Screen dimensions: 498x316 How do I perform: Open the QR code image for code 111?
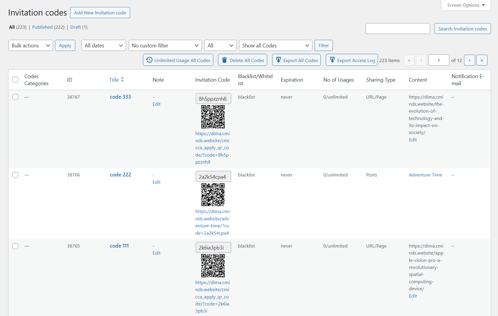point(213,266)
